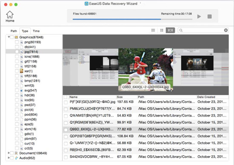Screen dimensions: 234x165
Task: Click the Audio category icon
Action: coord(16,158)
